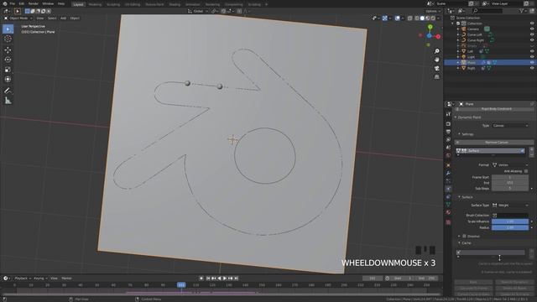
Task: Toggle visibility of Left mesh object
Action: pos(532,51)
